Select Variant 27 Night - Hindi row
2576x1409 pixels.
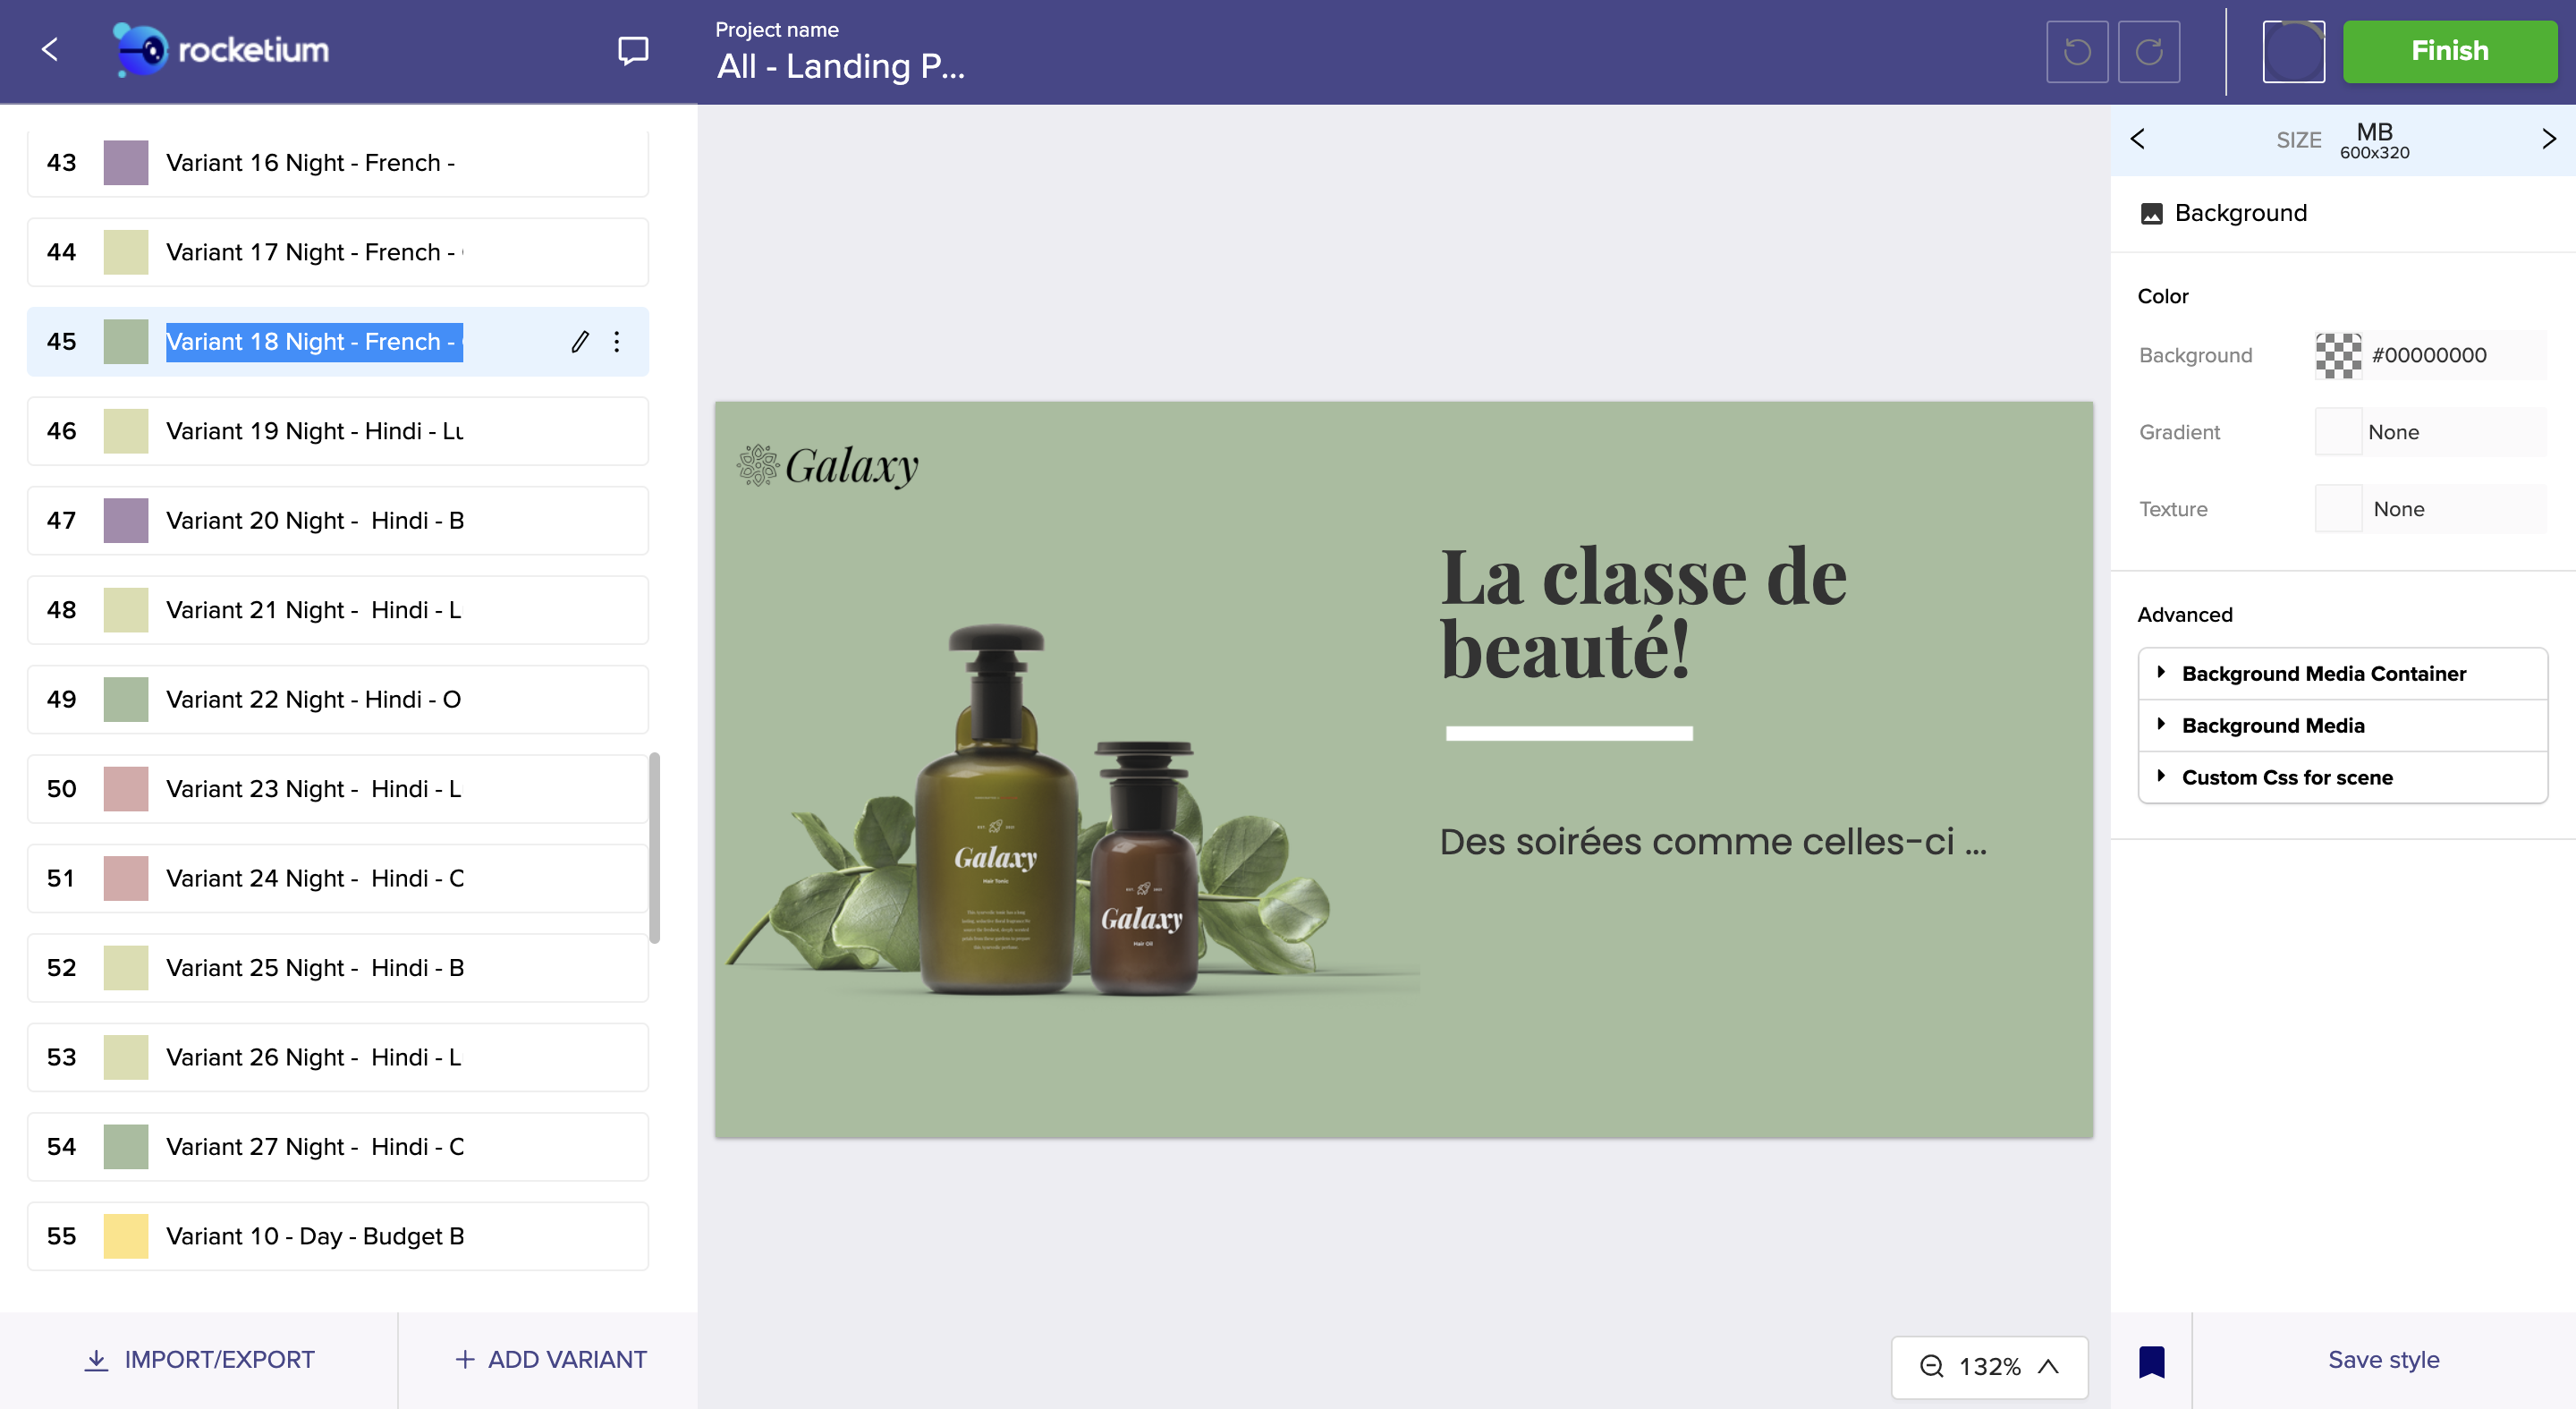click(338, 1147)
